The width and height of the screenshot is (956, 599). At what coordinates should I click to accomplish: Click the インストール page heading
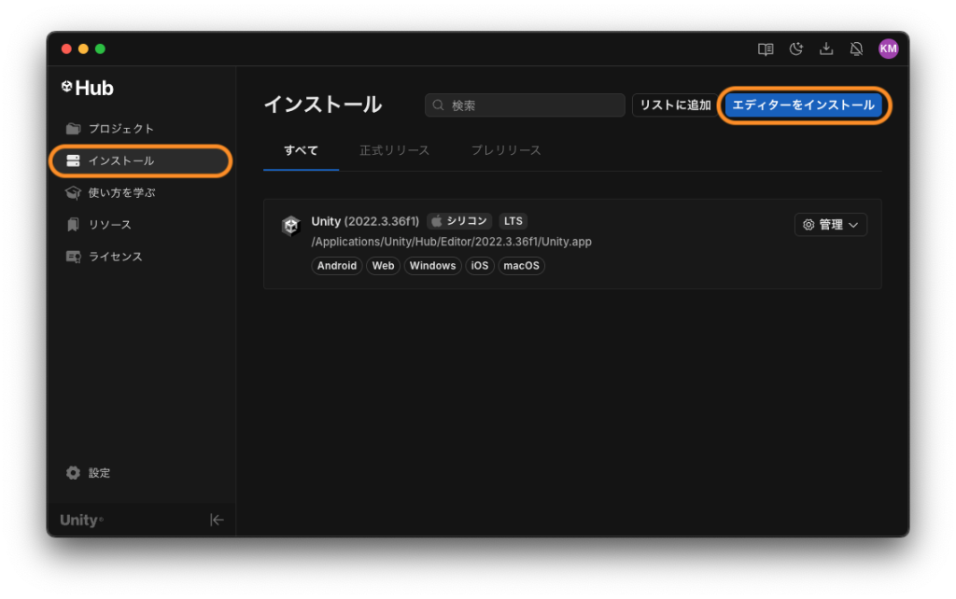tap(323, 104)
